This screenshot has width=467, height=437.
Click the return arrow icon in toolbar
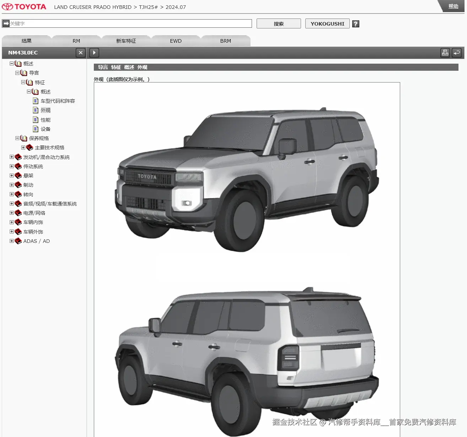457,53
